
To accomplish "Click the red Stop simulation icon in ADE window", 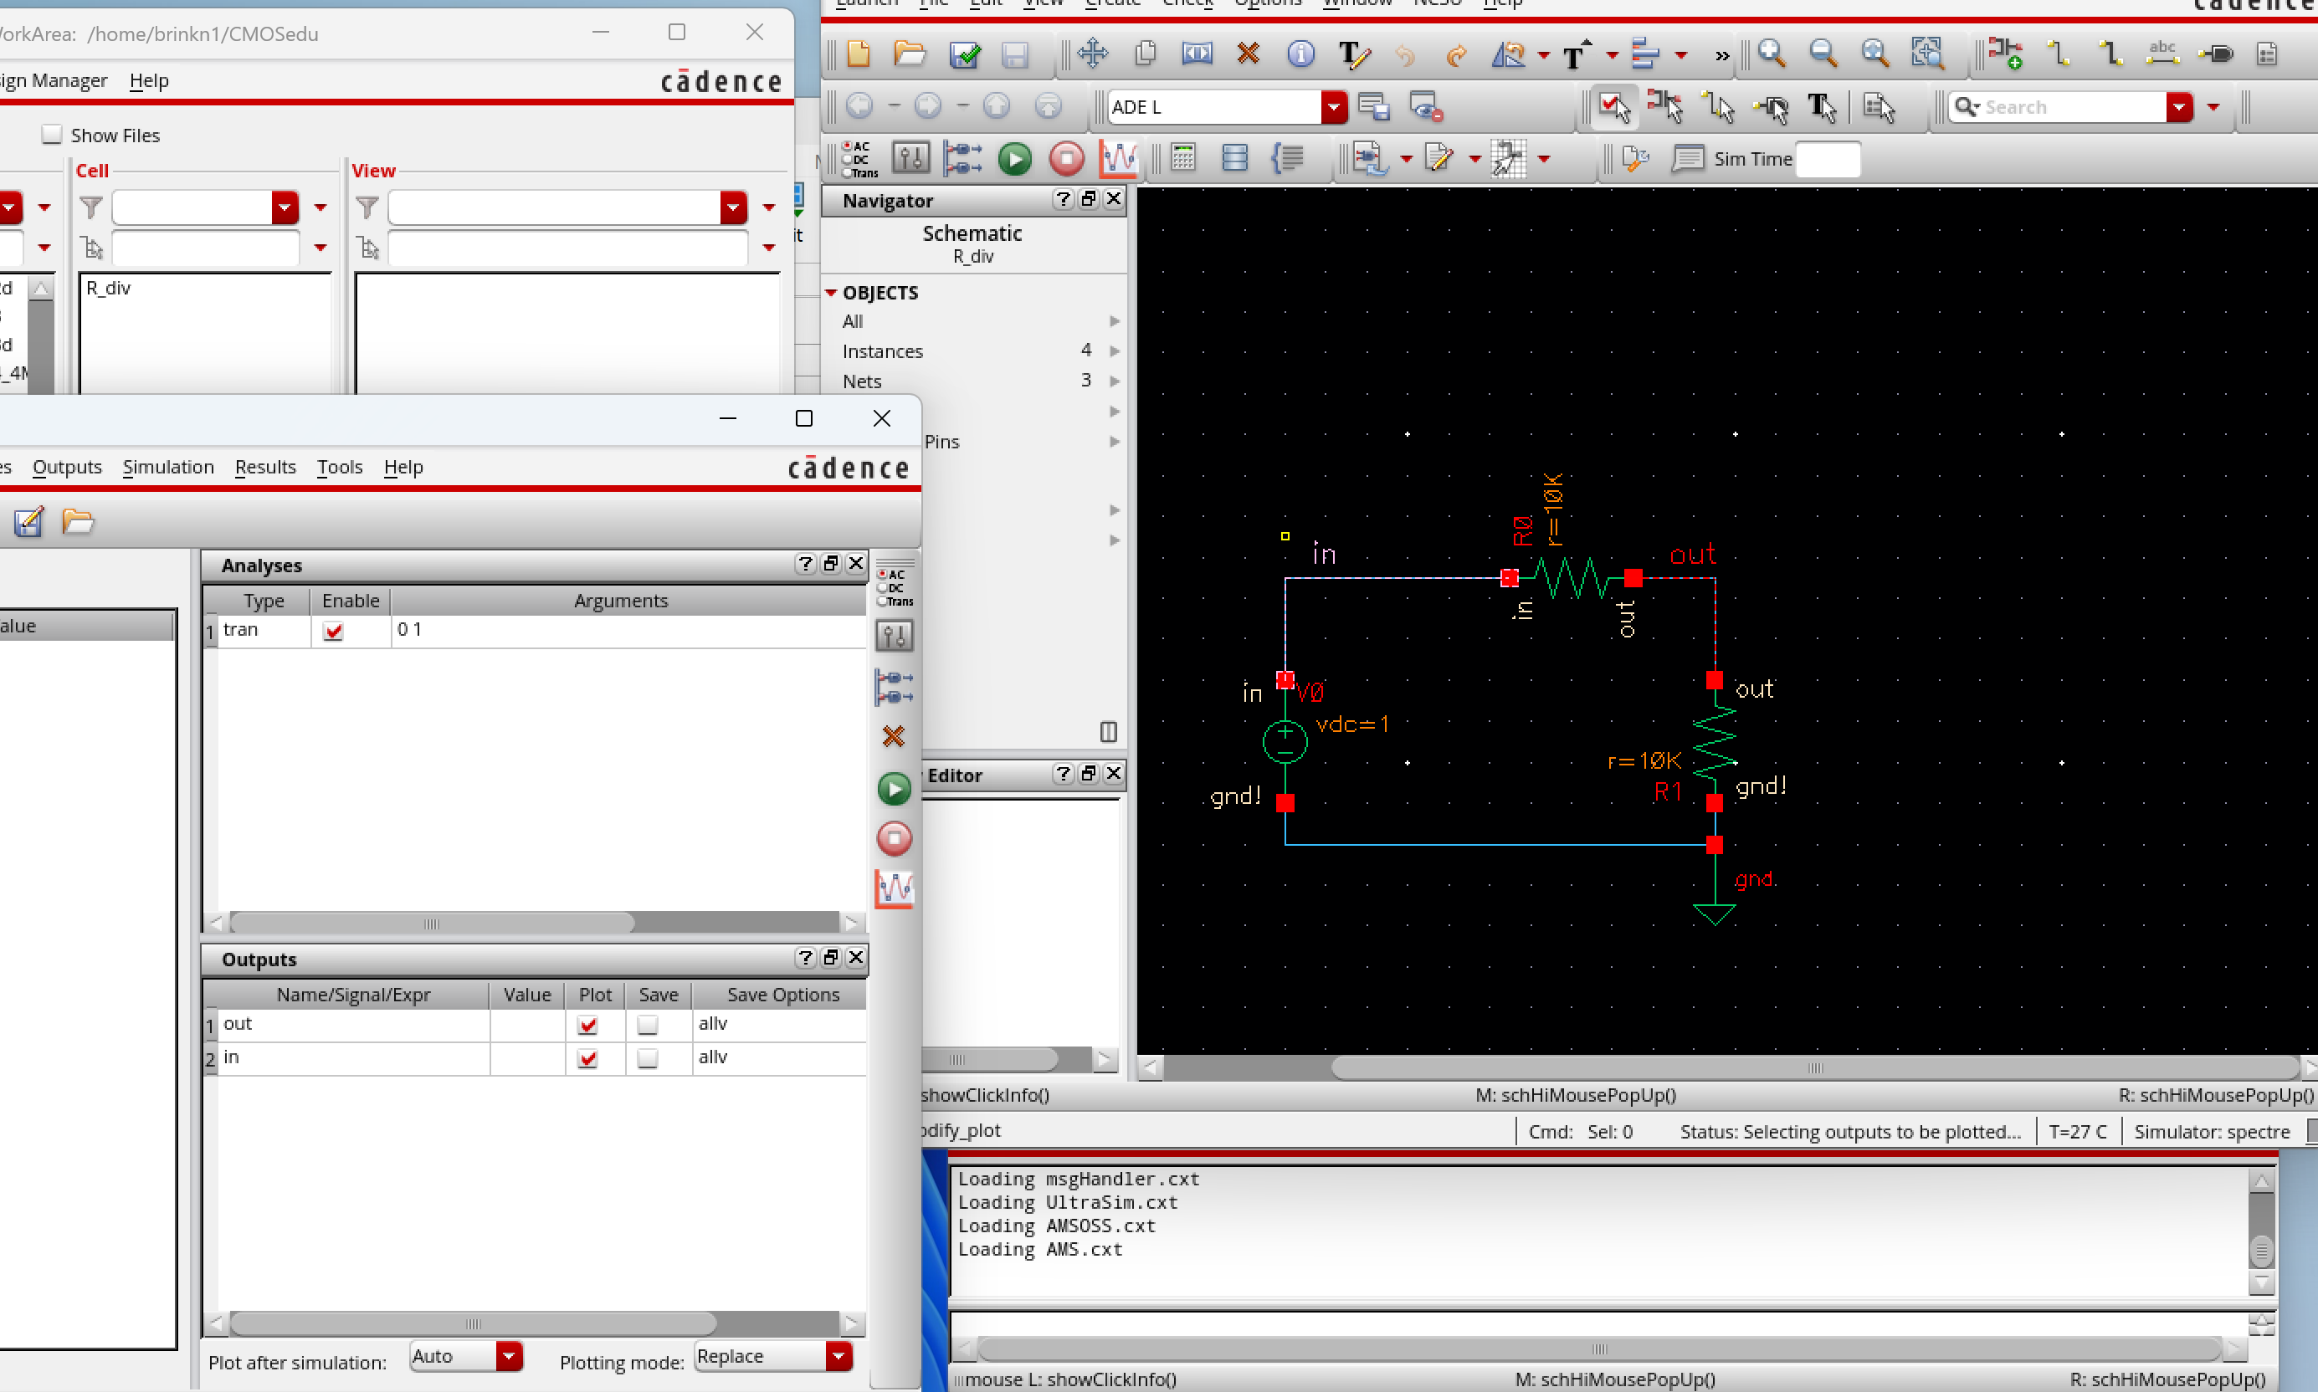I will (x=893, y=838).
